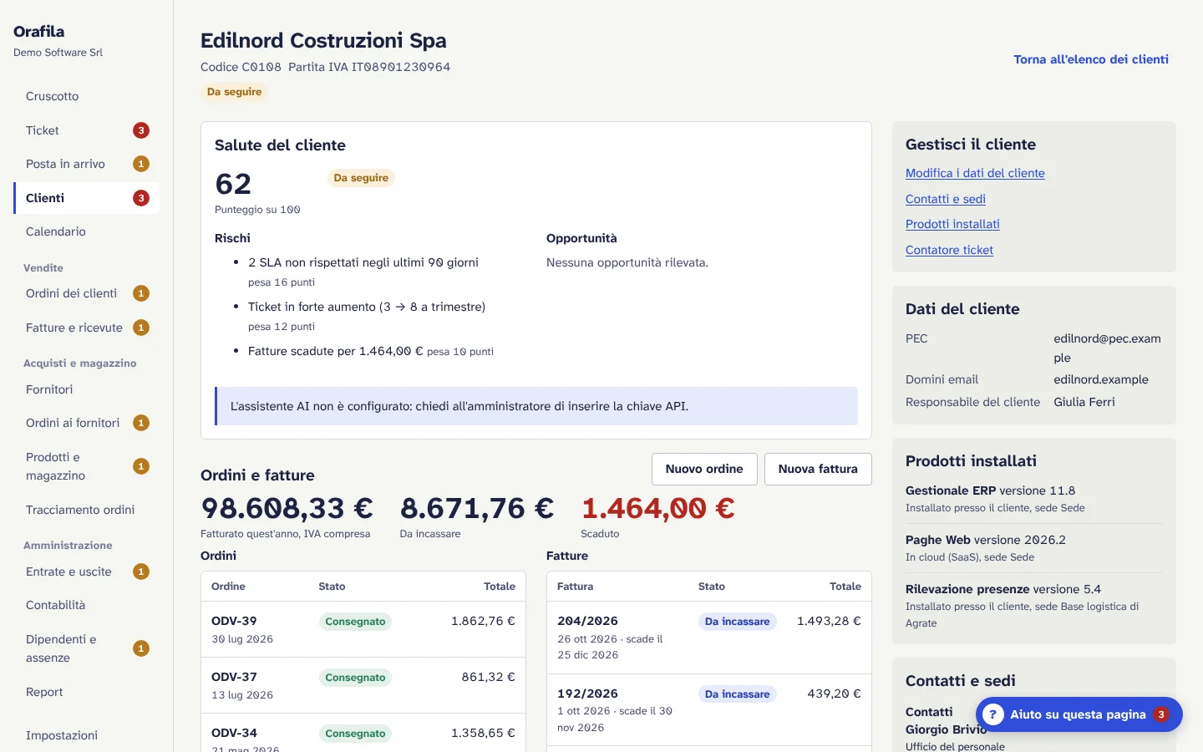
Task: Go to Report page
Action: pos(86,692)
